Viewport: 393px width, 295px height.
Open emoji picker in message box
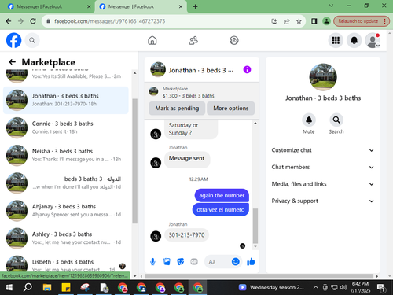[236, 261]
